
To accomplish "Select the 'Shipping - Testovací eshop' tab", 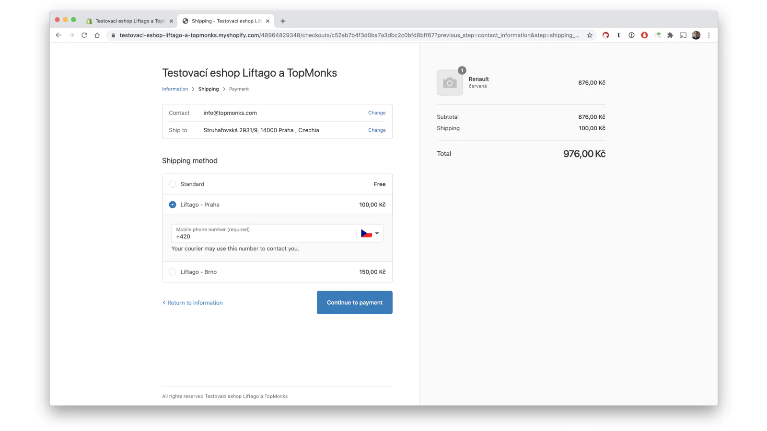I will click(225, 21).
